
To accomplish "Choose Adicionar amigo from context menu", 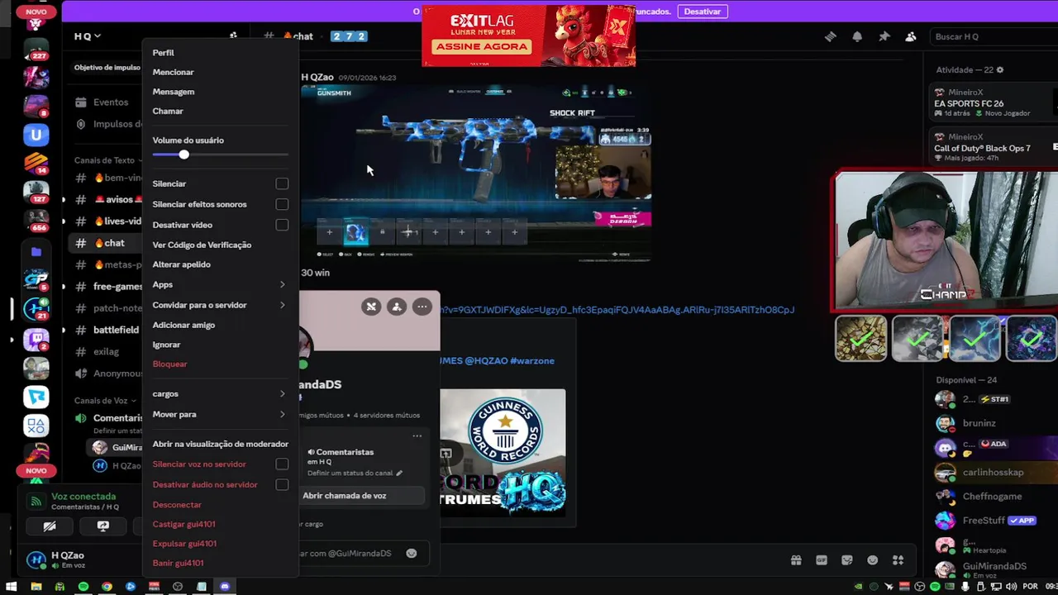I will tap(183, 325).
